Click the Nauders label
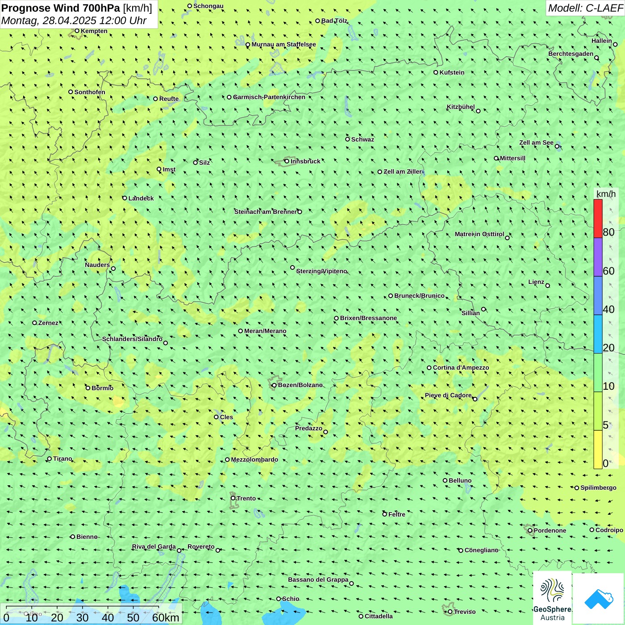 (97, 265)
